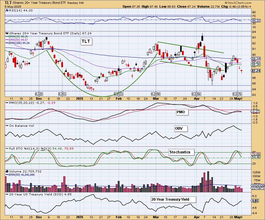Click the 0.3276 cycle label box
The width and height of the screenshot is (265, 220).
(x=237, y=94)
